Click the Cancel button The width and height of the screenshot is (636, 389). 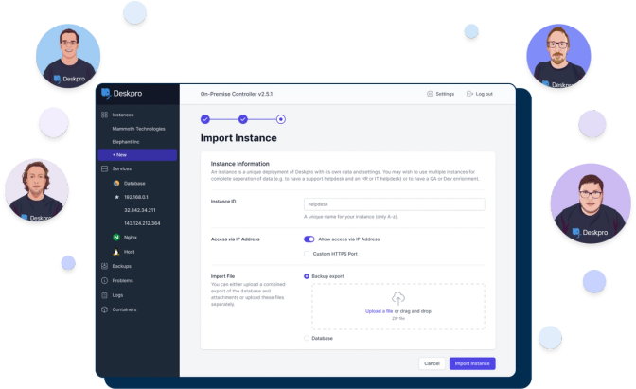click(x=432, y=363)
